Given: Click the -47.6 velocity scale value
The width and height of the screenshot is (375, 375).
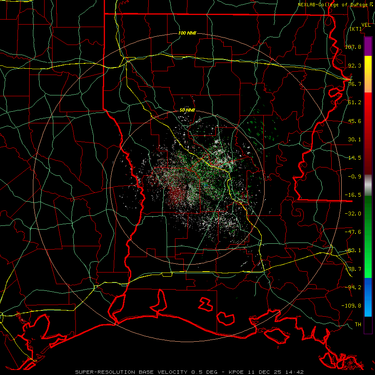Looking at the screenshot, I should (x=353, y=232).
